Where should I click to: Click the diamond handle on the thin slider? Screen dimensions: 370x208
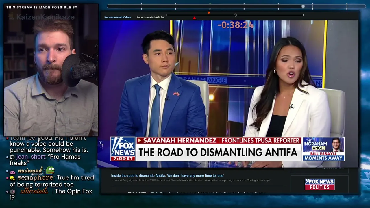tap(235, 15)
